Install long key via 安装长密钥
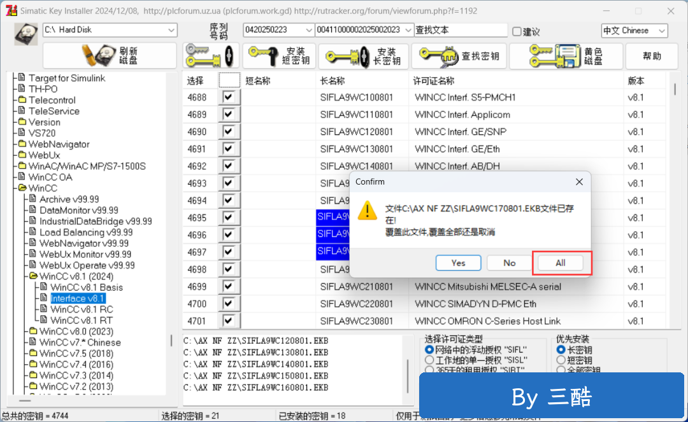688x422 pixels. (363, 55)
